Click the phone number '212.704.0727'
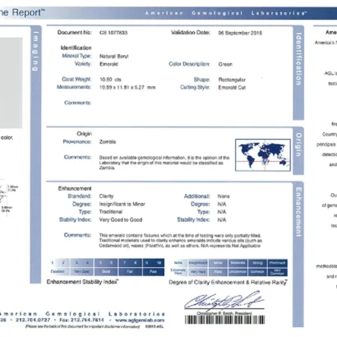The height and width of the screenshot is (337, 337). [33, 320]
